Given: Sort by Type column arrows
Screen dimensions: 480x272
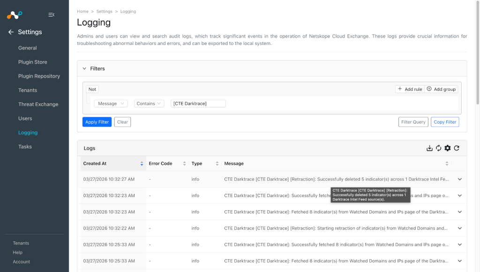Looking at the screenshot, I should pyautogui.click(x=217, y=163).
